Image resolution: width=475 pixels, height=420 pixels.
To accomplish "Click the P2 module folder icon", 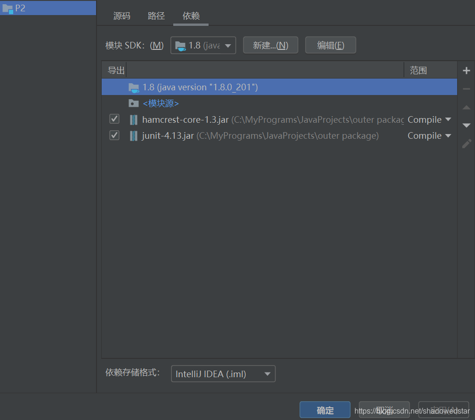I will (x=8, y=9).
